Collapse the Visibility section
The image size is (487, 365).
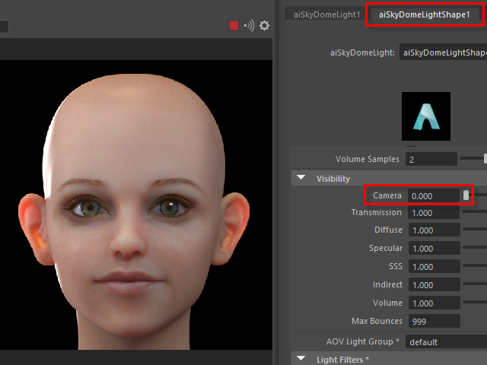(x=301, y=179)
